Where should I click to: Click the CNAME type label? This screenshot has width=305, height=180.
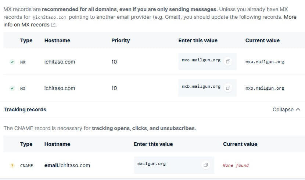[x=26, y=166]
